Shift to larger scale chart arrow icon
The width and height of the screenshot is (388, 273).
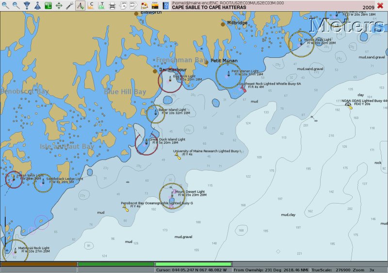click(x=27, y=6)
